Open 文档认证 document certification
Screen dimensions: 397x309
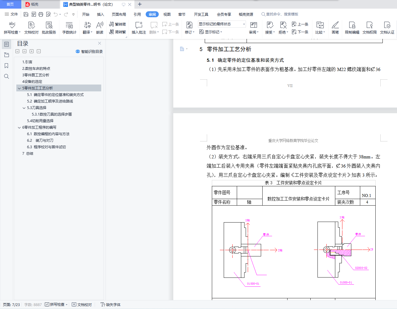pos(387,28)
